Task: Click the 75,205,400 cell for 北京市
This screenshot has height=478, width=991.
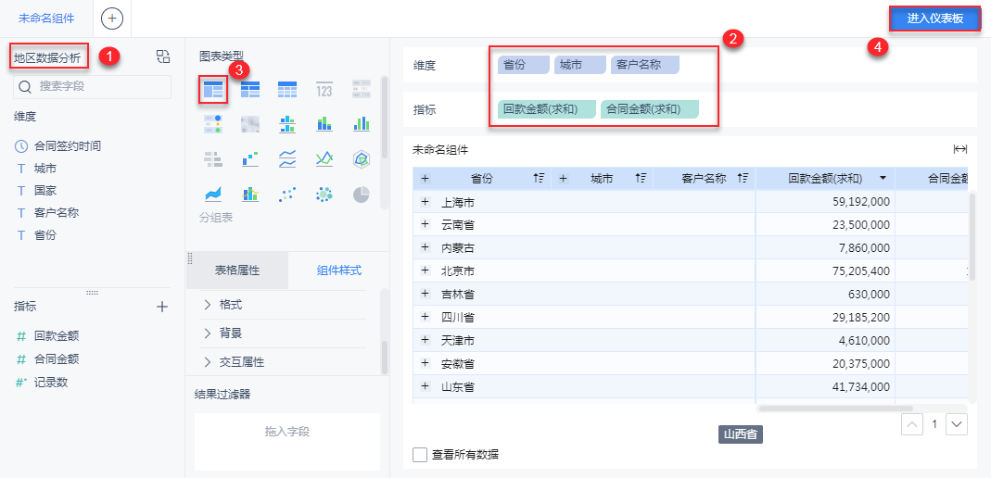Action: [825, 270]
